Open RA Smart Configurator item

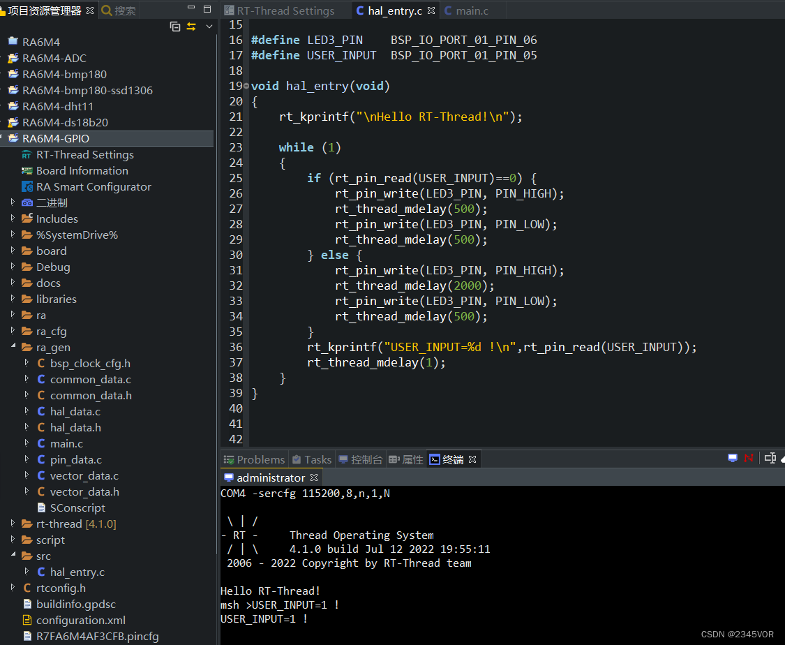[94, 187]
